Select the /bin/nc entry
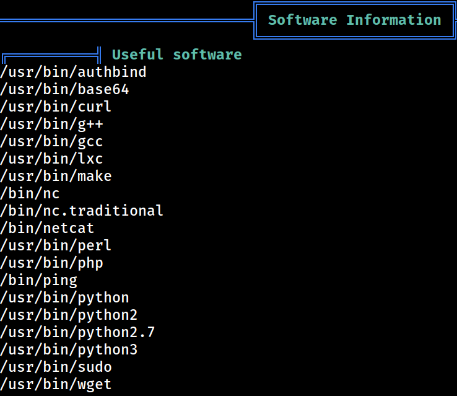The height and width of the screenshot is (396, 457). pos(30,193)
